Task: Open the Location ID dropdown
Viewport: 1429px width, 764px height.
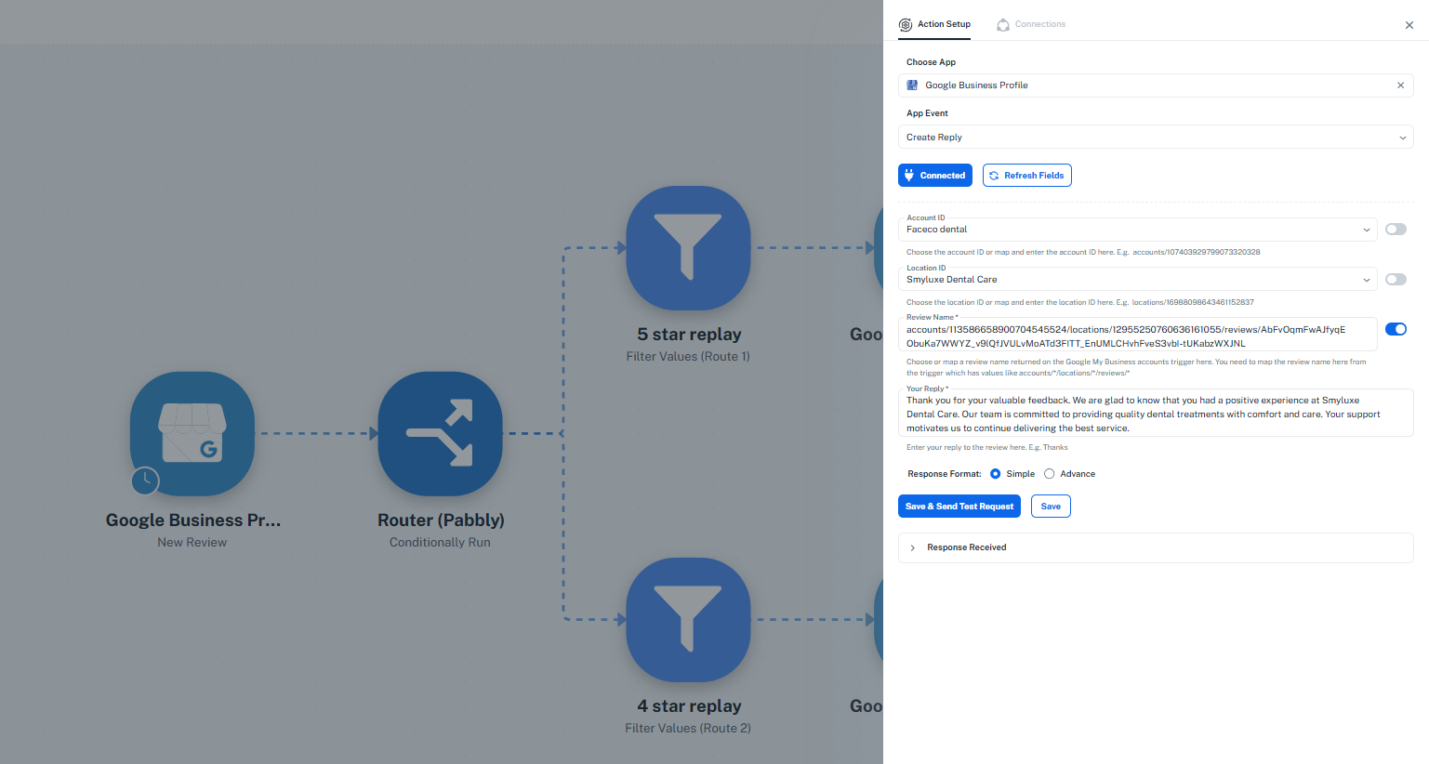Action: pyautogui.click(x=1138, y=280)
